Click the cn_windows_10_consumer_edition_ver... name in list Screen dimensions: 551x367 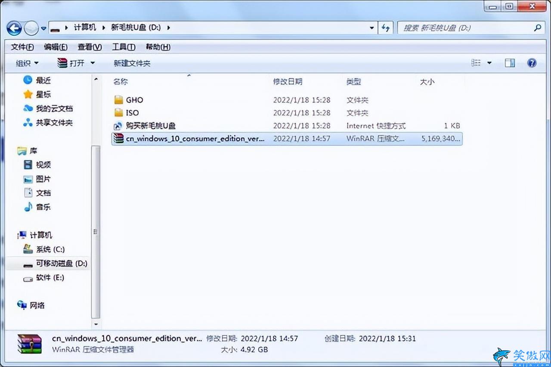tap(195, 139)
